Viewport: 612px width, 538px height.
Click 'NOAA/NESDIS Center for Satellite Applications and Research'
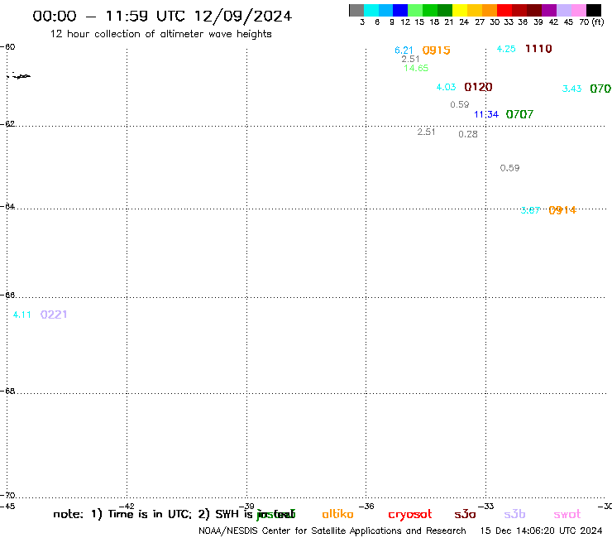332,531
